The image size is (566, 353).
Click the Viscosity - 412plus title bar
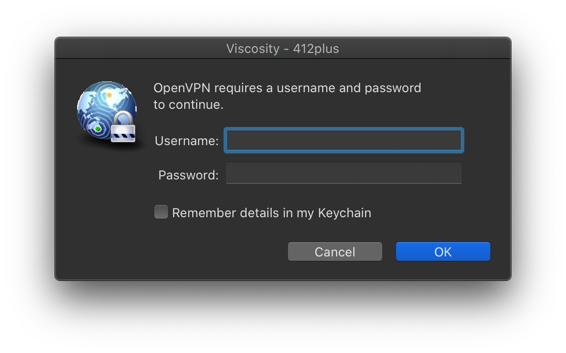point(283,48)
